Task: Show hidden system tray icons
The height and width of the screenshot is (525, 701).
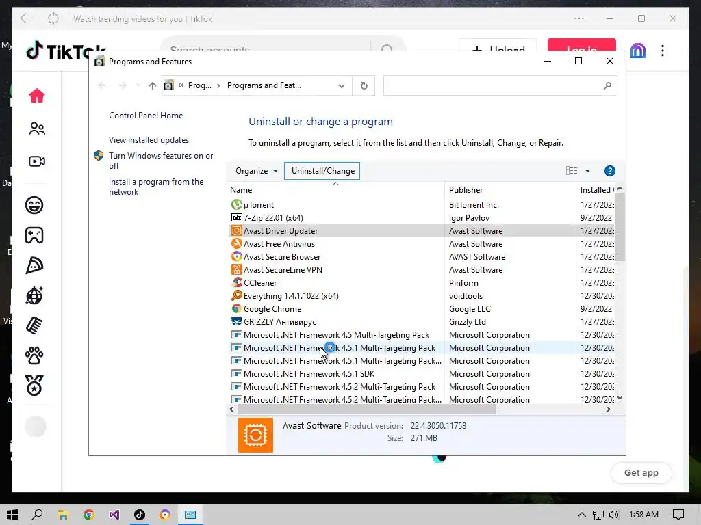Action: pyautogui.click(x=581, y=515)
